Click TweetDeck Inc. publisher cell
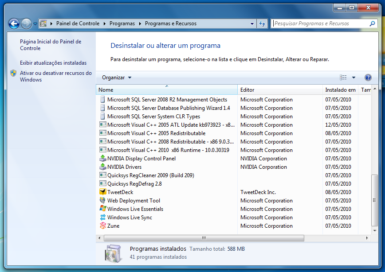 [x=258, y=192]
